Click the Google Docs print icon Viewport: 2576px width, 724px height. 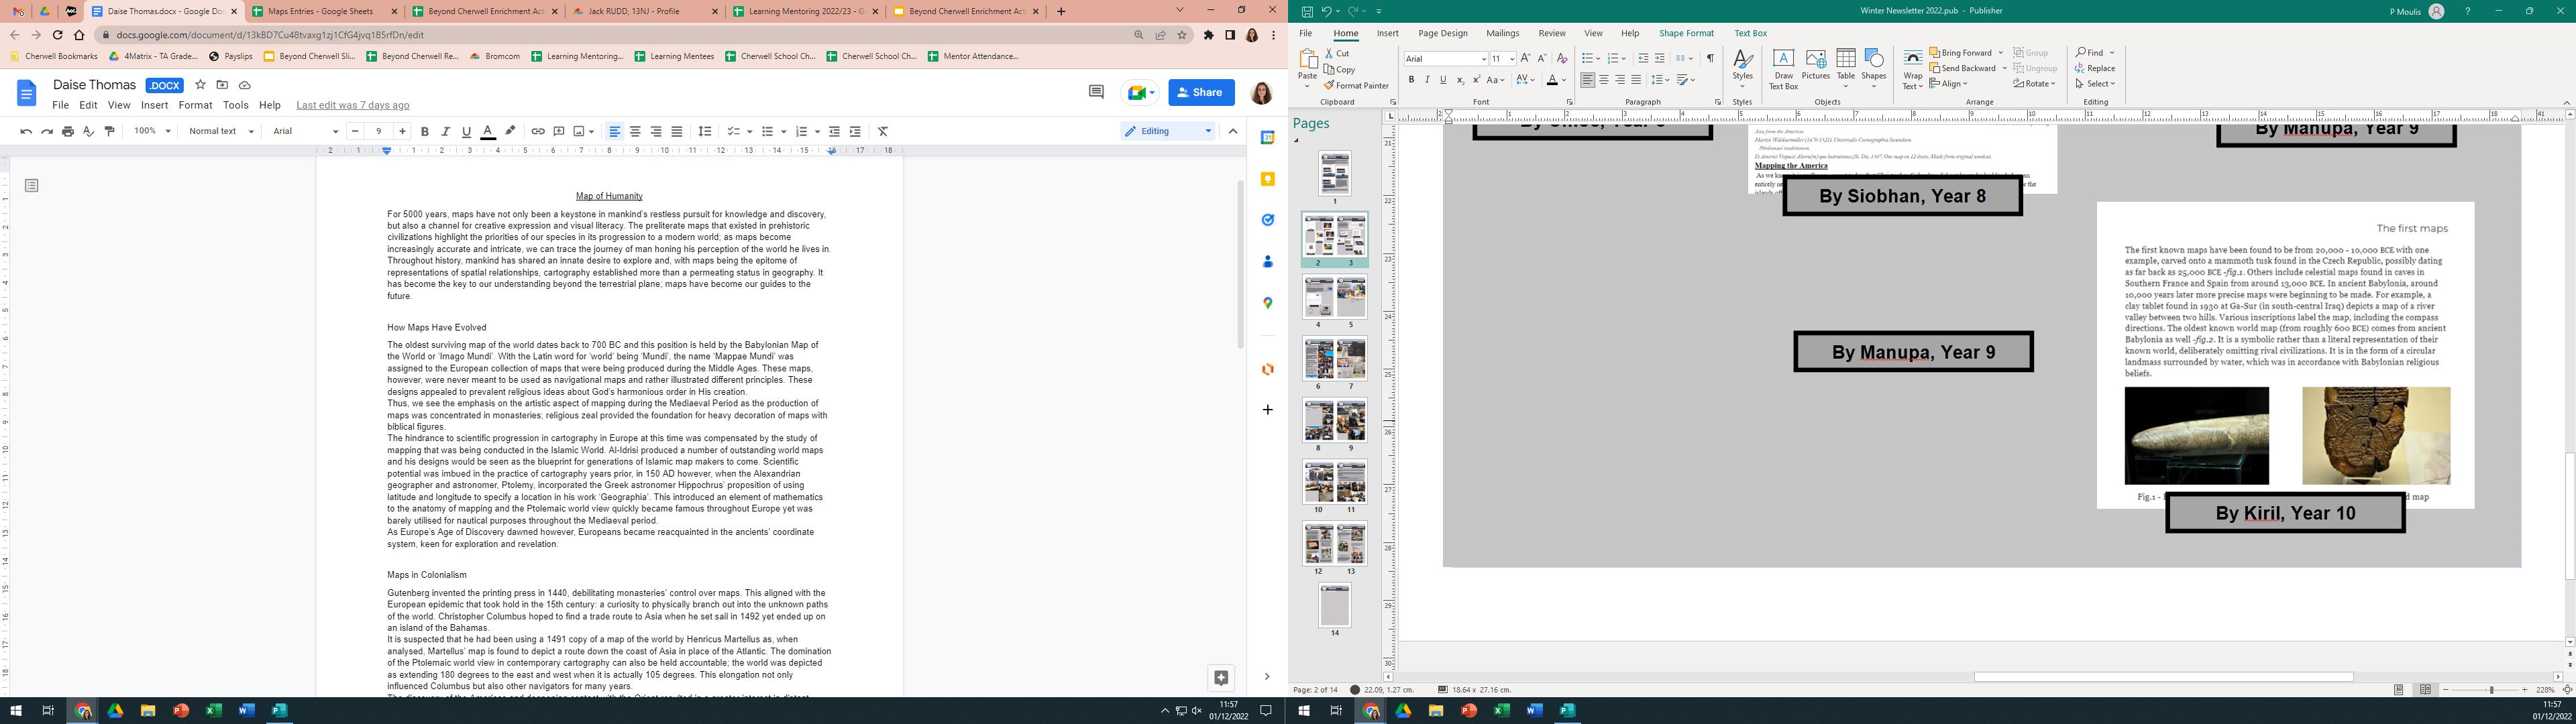(x=68, y=131)
